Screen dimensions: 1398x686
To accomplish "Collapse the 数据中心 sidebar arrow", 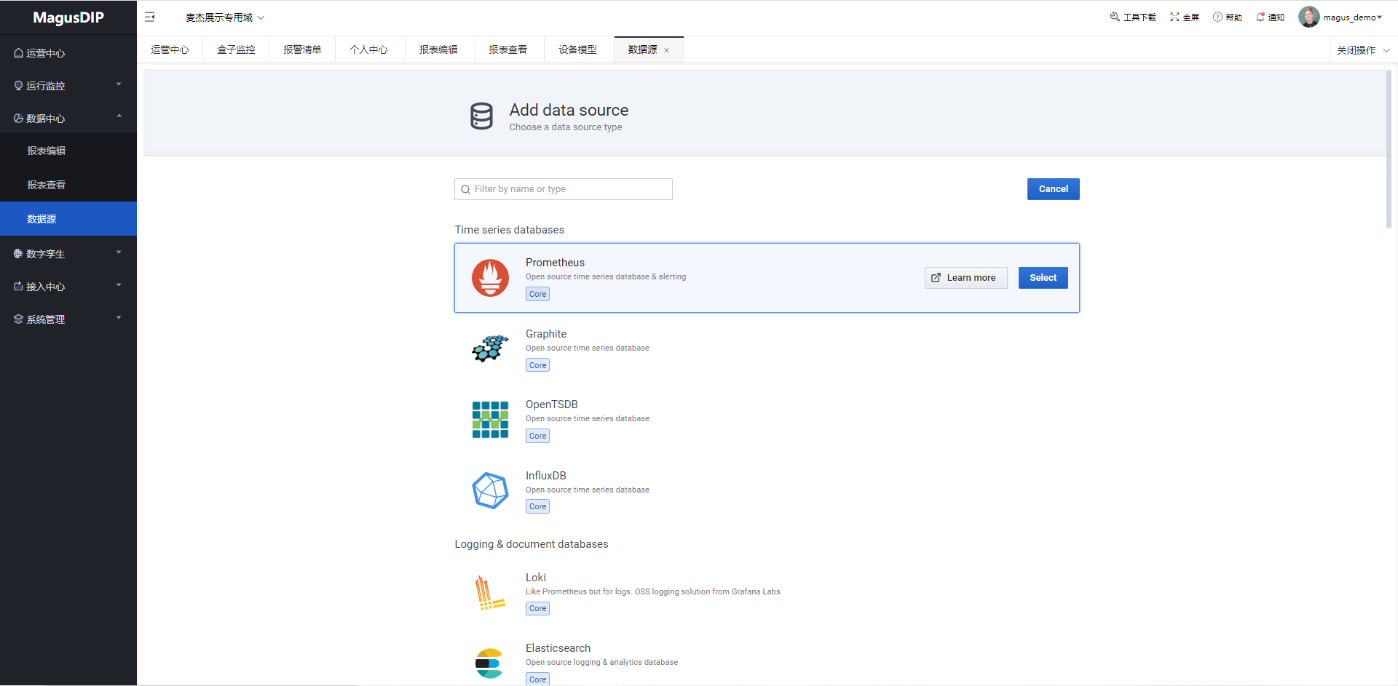I will coord(119,116).
